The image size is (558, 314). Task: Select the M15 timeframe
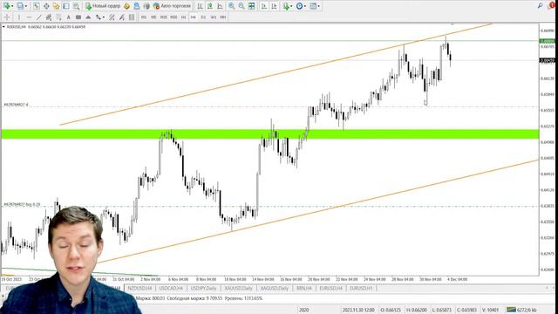[164, 17]
